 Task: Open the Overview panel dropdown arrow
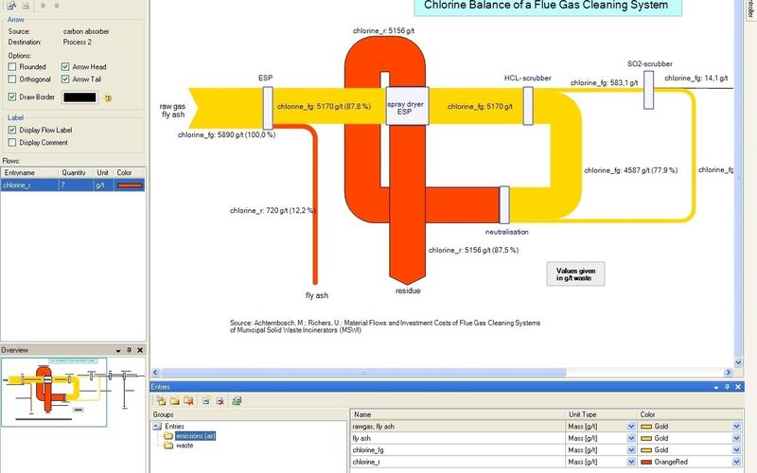click(x=118, y=350)
